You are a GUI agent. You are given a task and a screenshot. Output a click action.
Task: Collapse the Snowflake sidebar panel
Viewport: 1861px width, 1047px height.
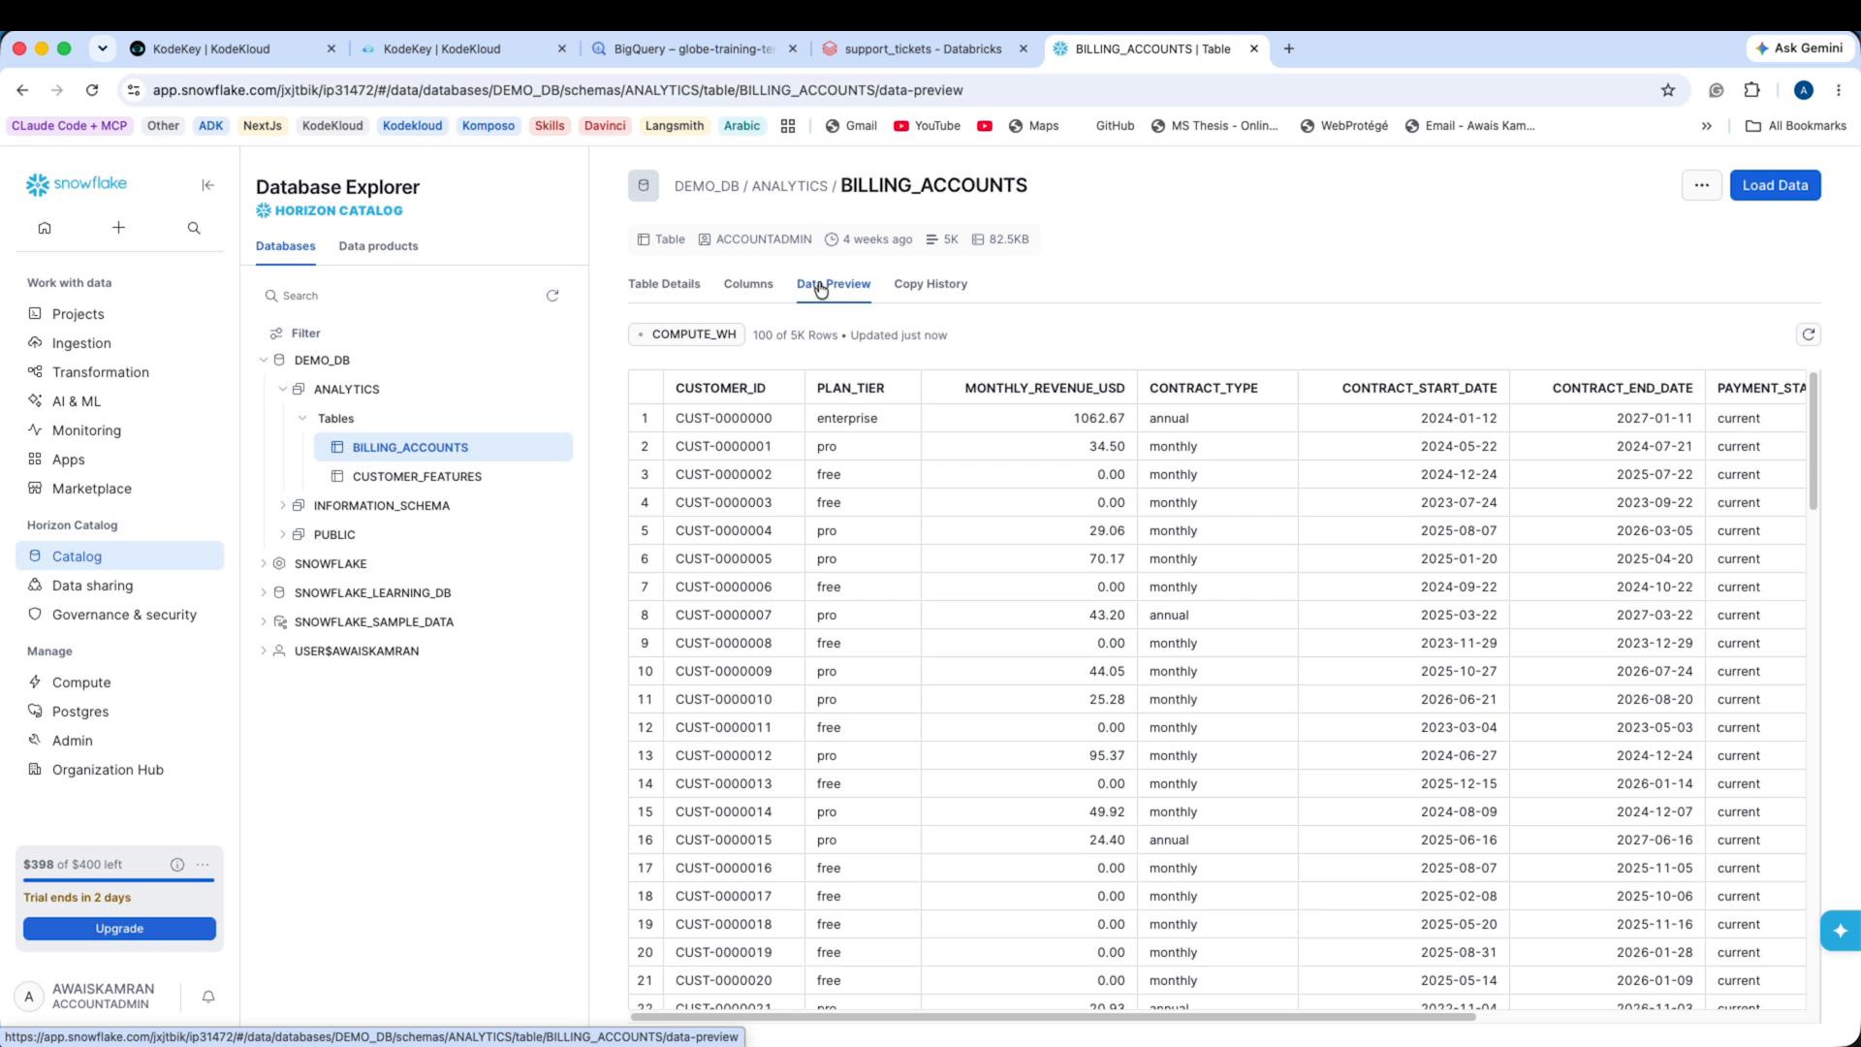tap(207, 185)
